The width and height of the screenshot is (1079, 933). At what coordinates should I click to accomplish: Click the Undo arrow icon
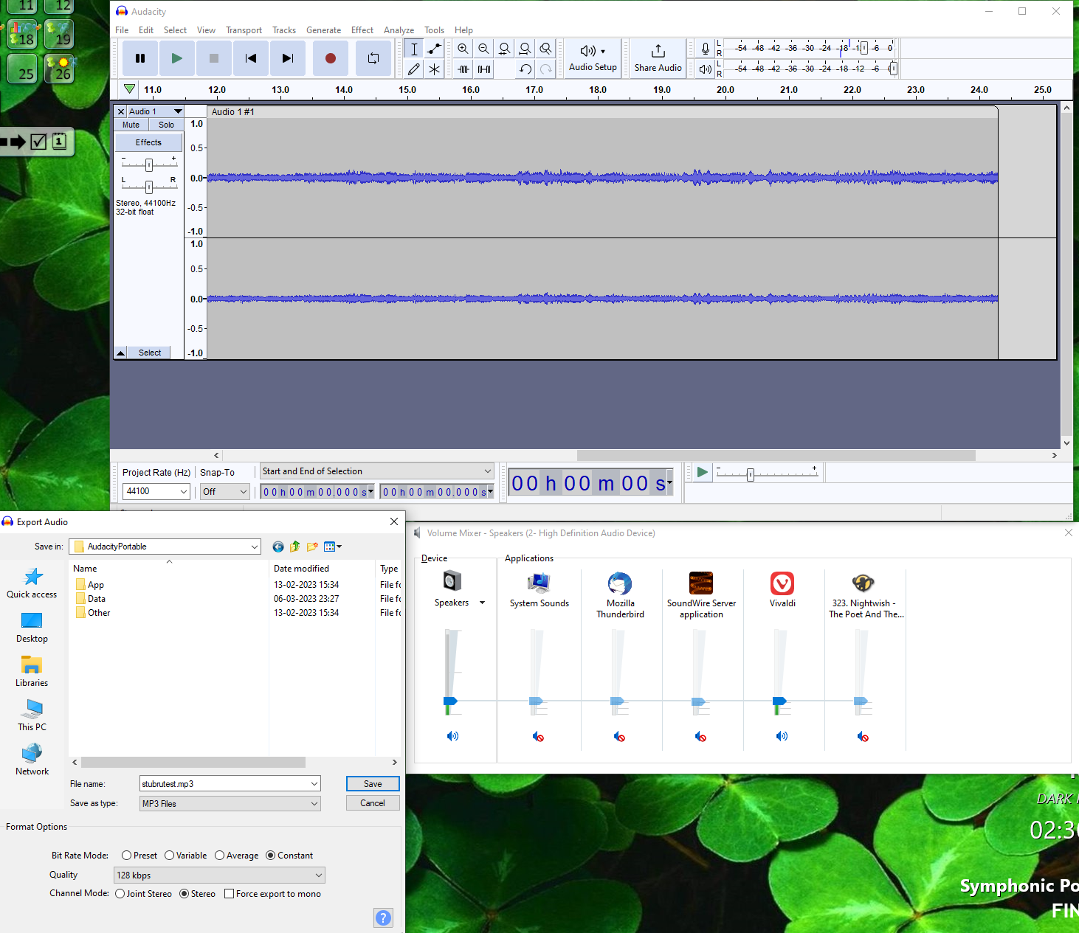click(x=525, y=69)
